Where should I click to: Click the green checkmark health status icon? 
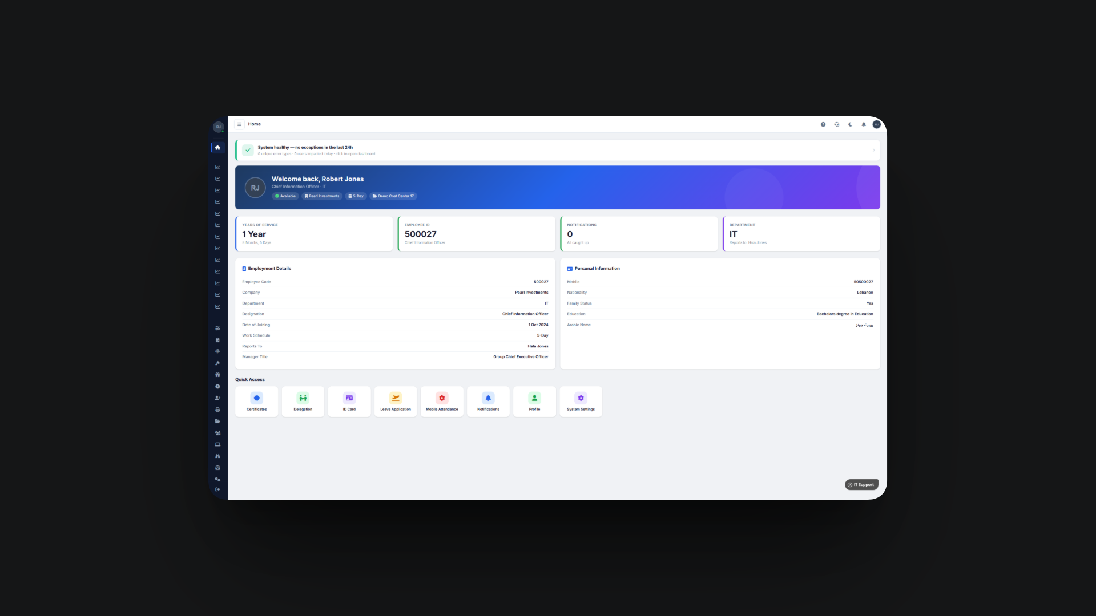[x=248, y=150]
